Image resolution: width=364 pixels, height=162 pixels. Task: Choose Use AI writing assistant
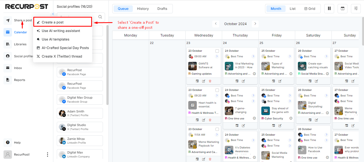(63, 31)
